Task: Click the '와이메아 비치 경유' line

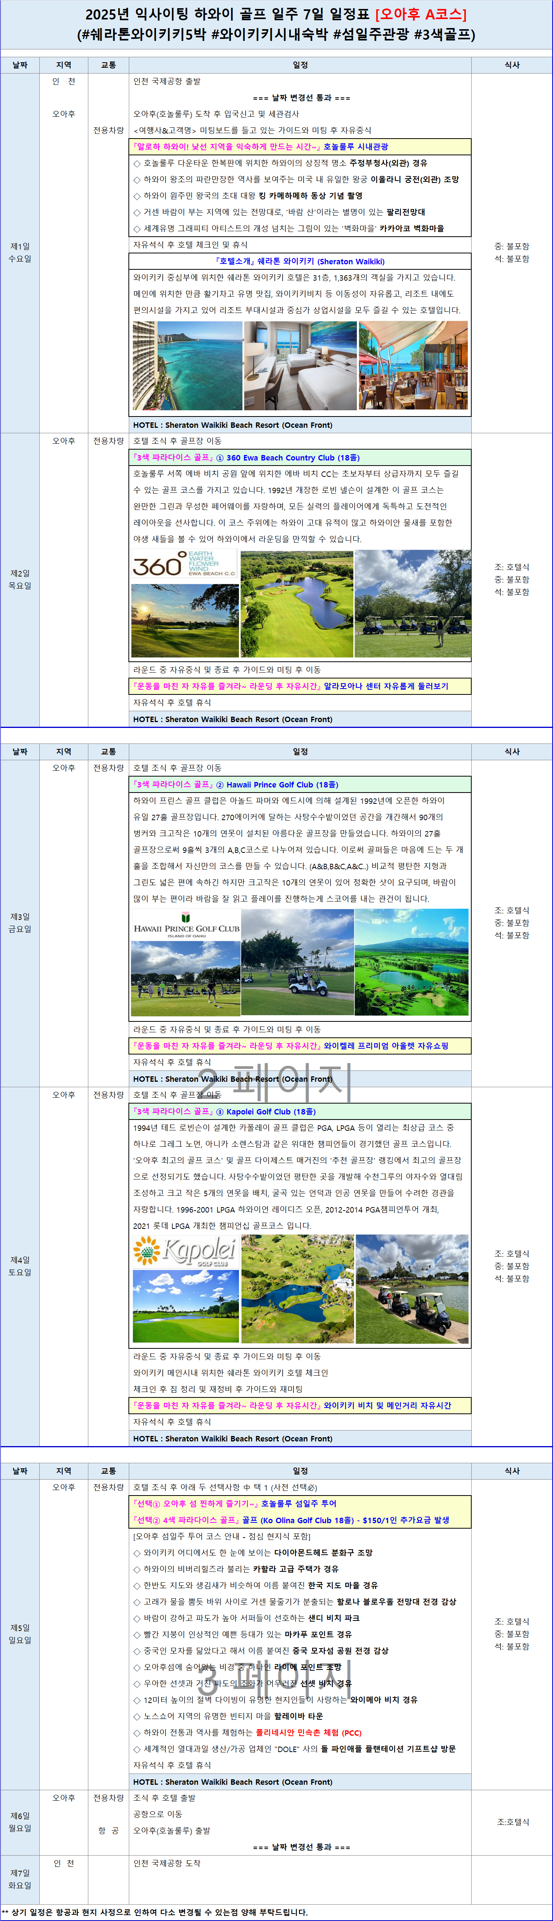Action: coord(275,1700)
